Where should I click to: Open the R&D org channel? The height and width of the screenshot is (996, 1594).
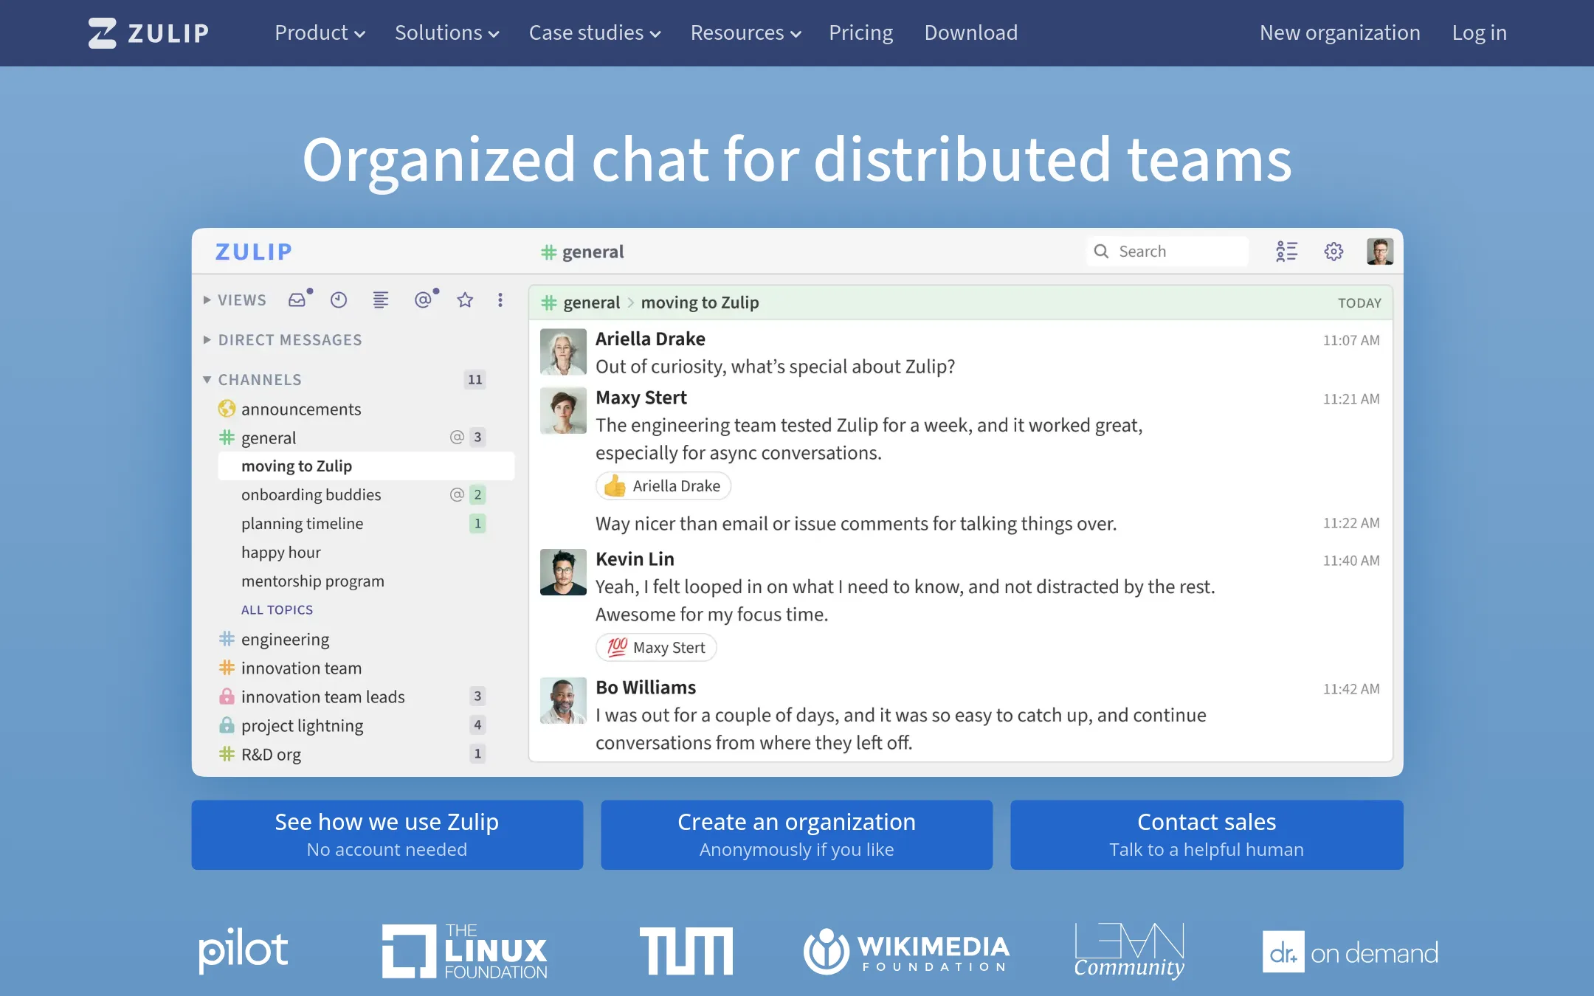tap(271, 754)
